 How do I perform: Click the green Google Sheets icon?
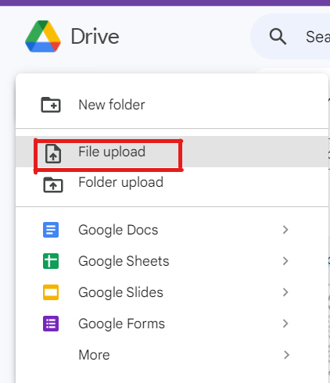click(x=51, y=261)
